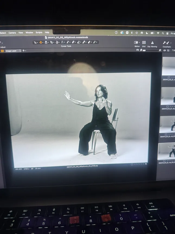Click title 260417_CC_GQ_MillyAlcock.cosessiondb
The height and width of the screenshot is (234, 175).
[68, 38]
